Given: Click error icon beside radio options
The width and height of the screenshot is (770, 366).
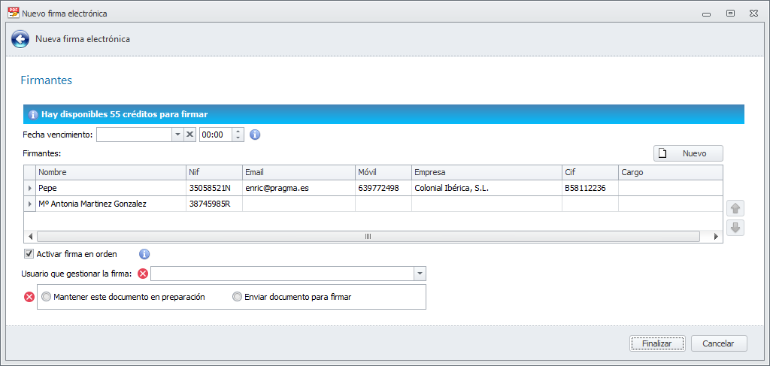Looking at the screenshot, I should click(x=29, y=297).
